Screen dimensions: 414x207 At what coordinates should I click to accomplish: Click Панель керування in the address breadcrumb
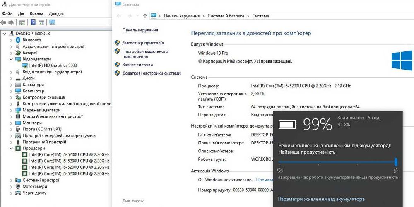pos(181,16)
